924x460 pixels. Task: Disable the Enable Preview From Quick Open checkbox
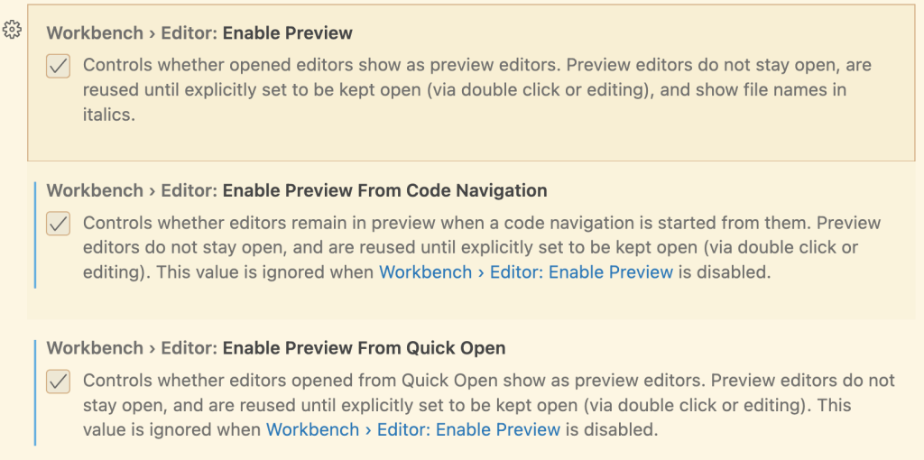tap(59, 382)
